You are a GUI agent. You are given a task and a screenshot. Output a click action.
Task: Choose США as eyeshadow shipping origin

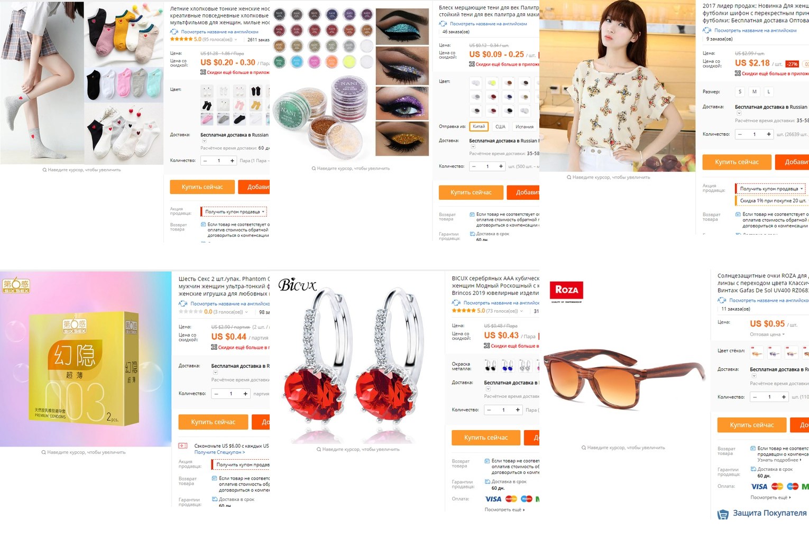tap(500, 127)
